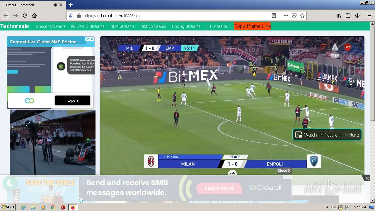Click the AdChoices icon on SMS ad
375x211 pixels.
[87, 39]
